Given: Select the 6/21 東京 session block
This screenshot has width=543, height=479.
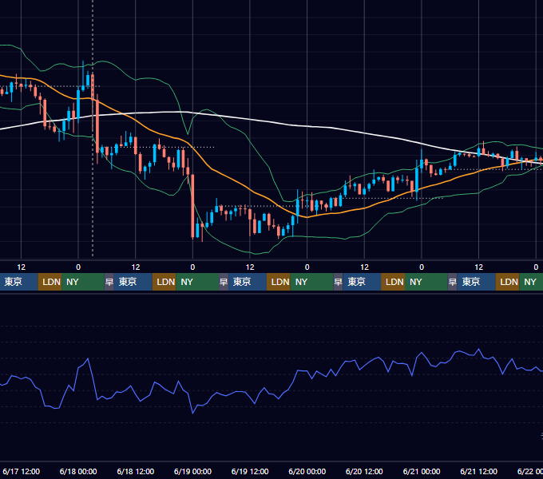Looking at the screenshot, I should (x=477, y=282).
